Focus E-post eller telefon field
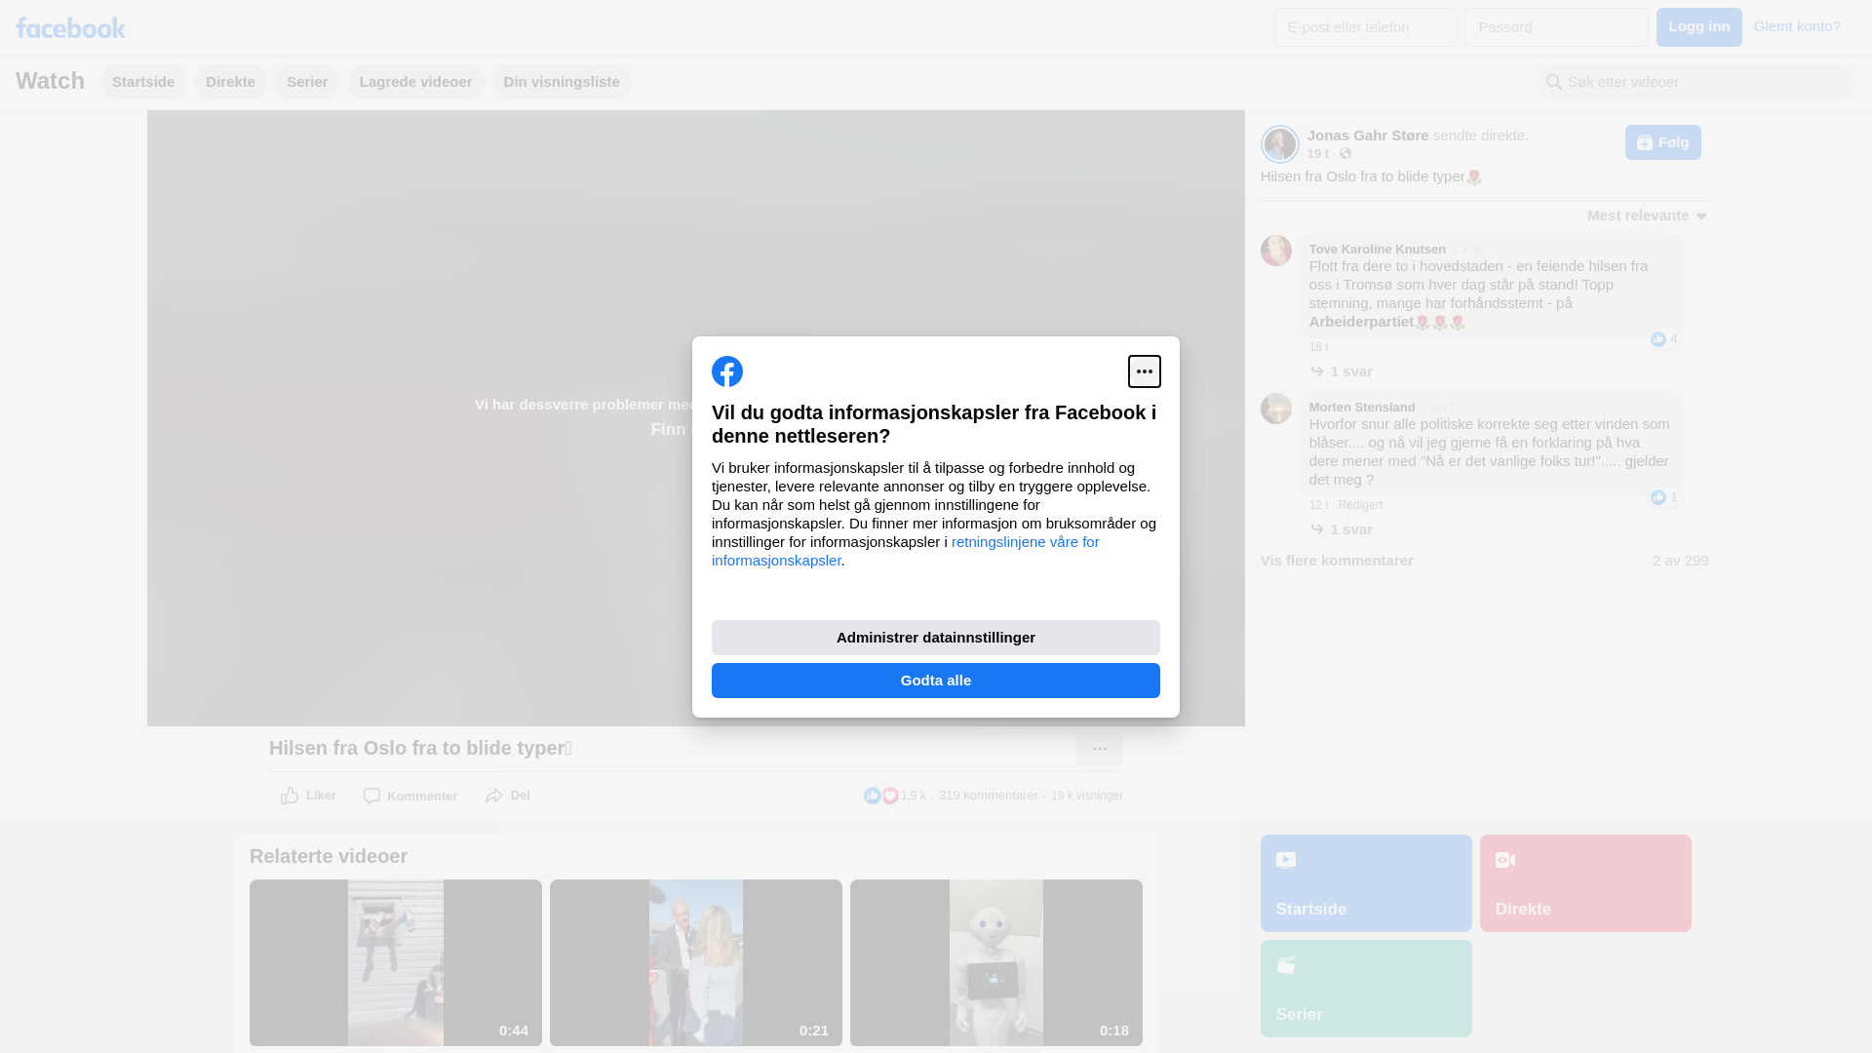The height and width of the screenshot is (1053, 1872). coord(1366,27)
